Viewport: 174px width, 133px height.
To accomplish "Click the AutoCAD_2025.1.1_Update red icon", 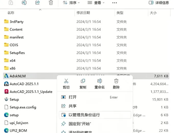I will [6, 92].
